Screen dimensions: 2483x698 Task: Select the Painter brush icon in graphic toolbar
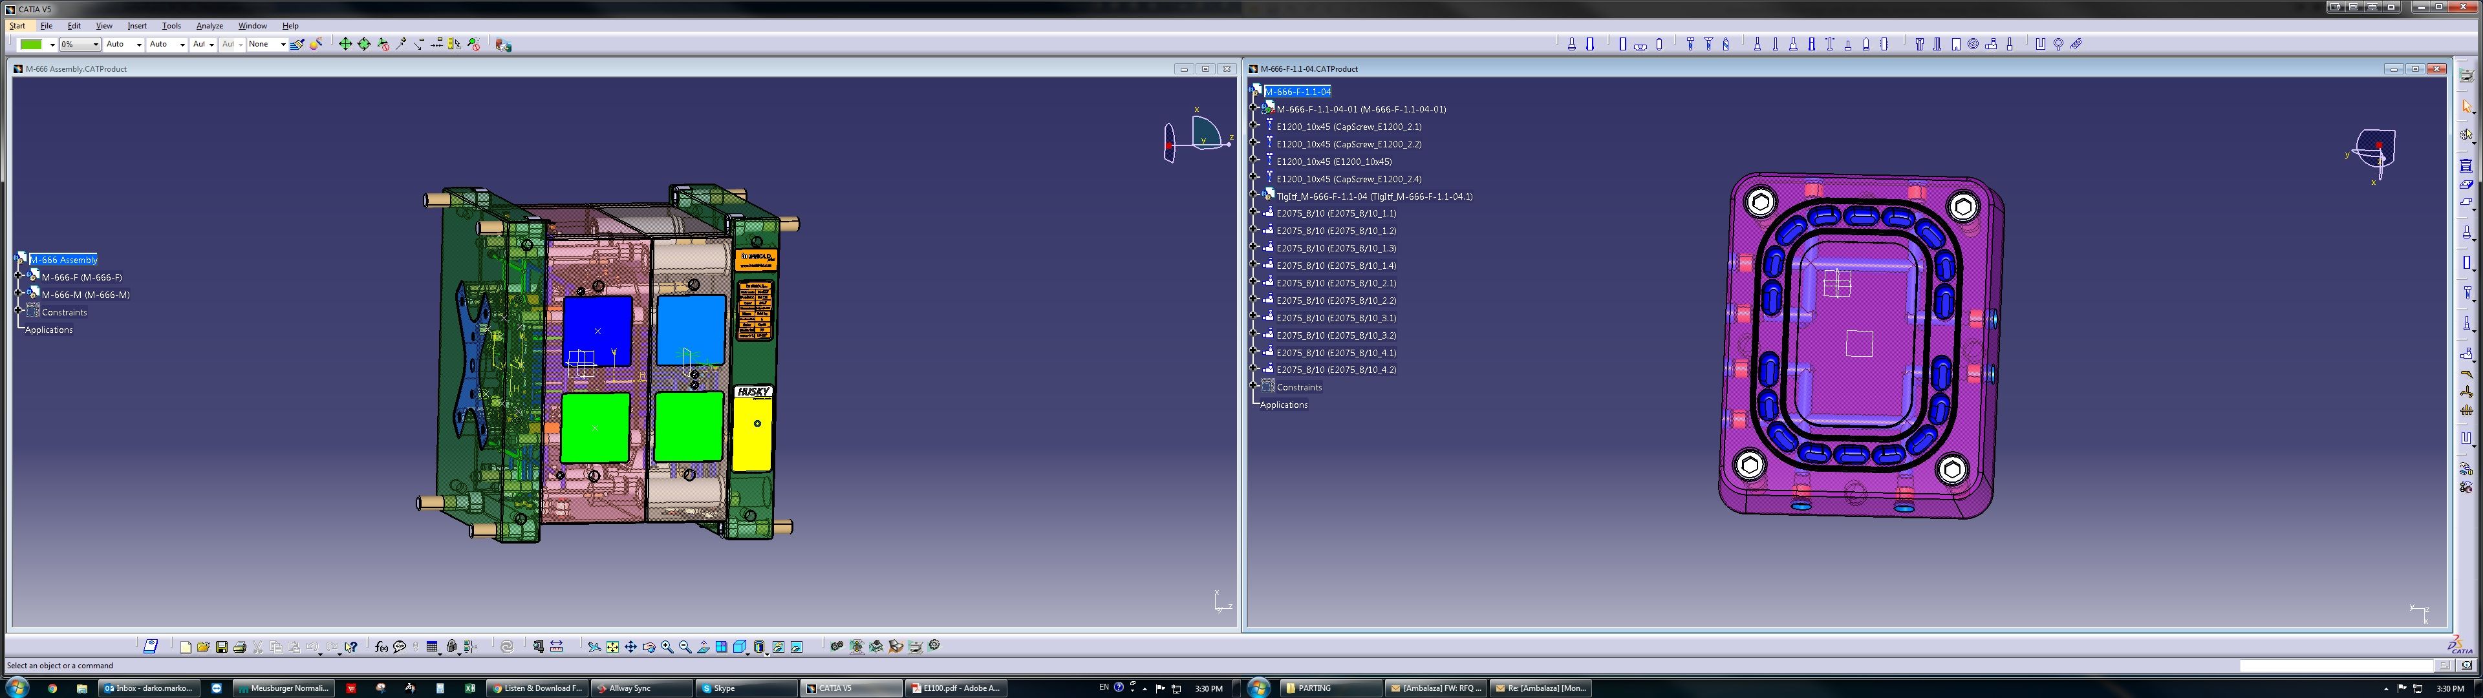[297, 45]
